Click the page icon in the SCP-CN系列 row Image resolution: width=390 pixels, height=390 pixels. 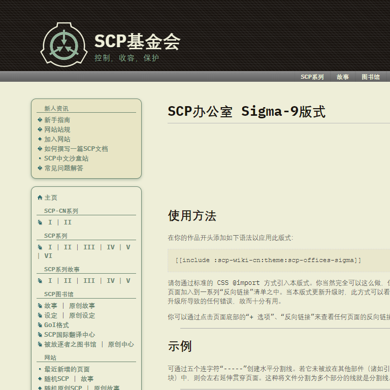(40, 222)
